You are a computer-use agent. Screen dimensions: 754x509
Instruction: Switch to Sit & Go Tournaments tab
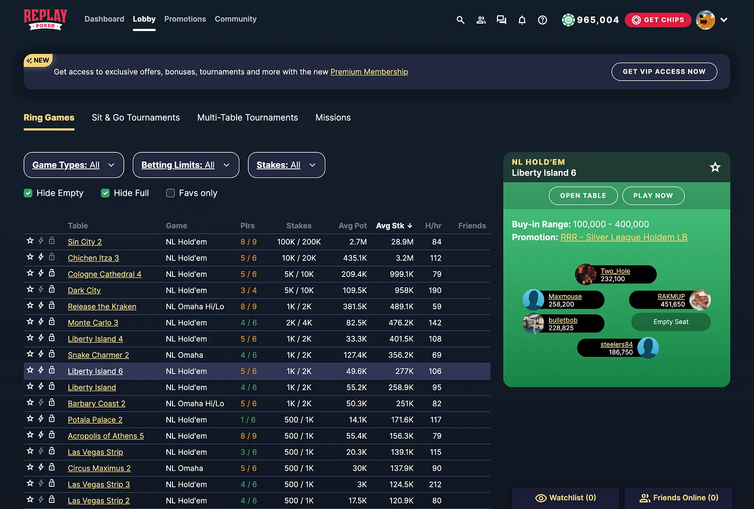(x=136, y=117)
